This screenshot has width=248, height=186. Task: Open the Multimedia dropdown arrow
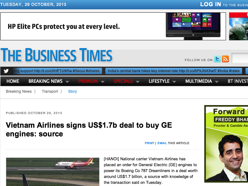point(217,82)
